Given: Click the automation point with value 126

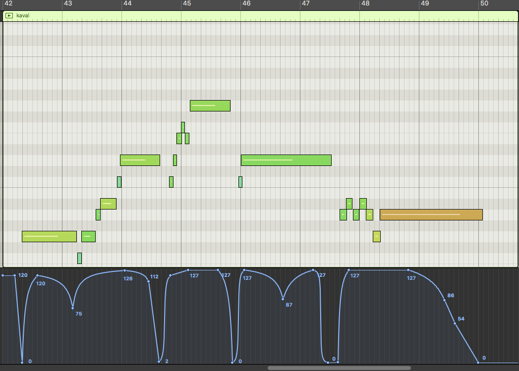Looking at the screenshot, I should [124, 270].
